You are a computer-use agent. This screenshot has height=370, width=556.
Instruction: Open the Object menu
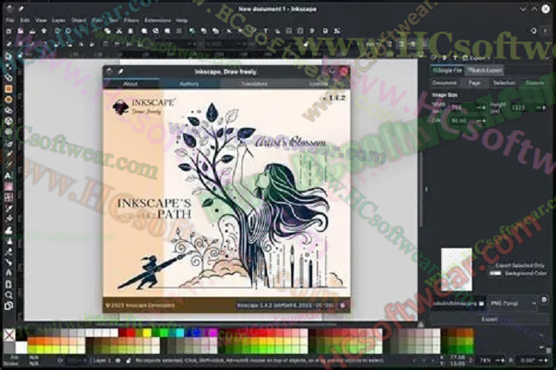pyautogui.click(x=79, y=20)
